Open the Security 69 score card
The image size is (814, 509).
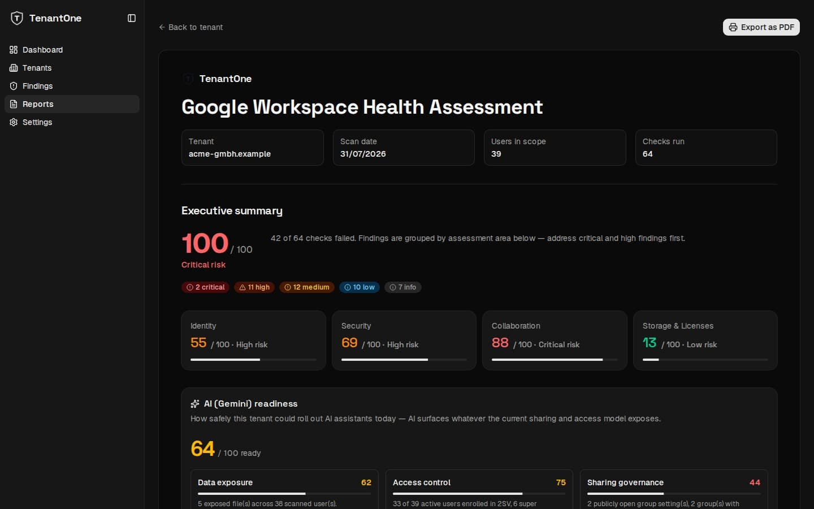point(404,340)
